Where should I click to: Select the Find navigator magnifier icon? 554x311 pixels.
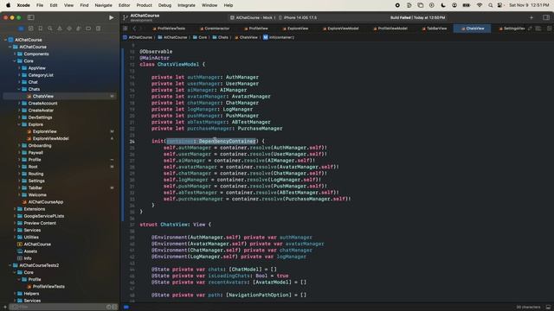(50, 29)
